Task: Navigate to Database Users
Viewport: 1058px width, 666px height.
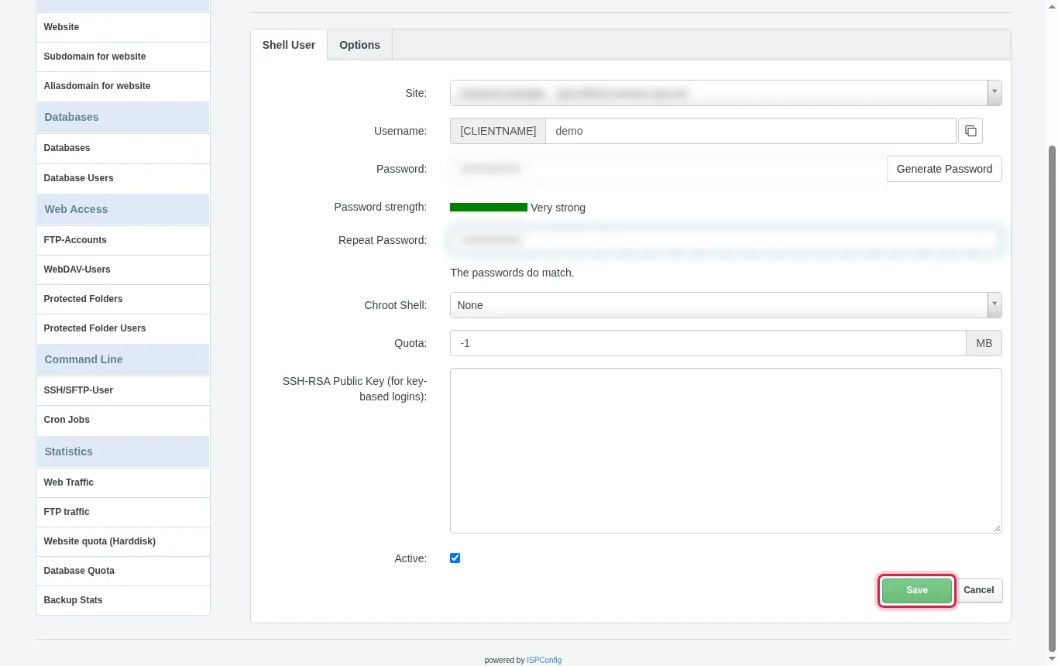Action: (123, 178)
